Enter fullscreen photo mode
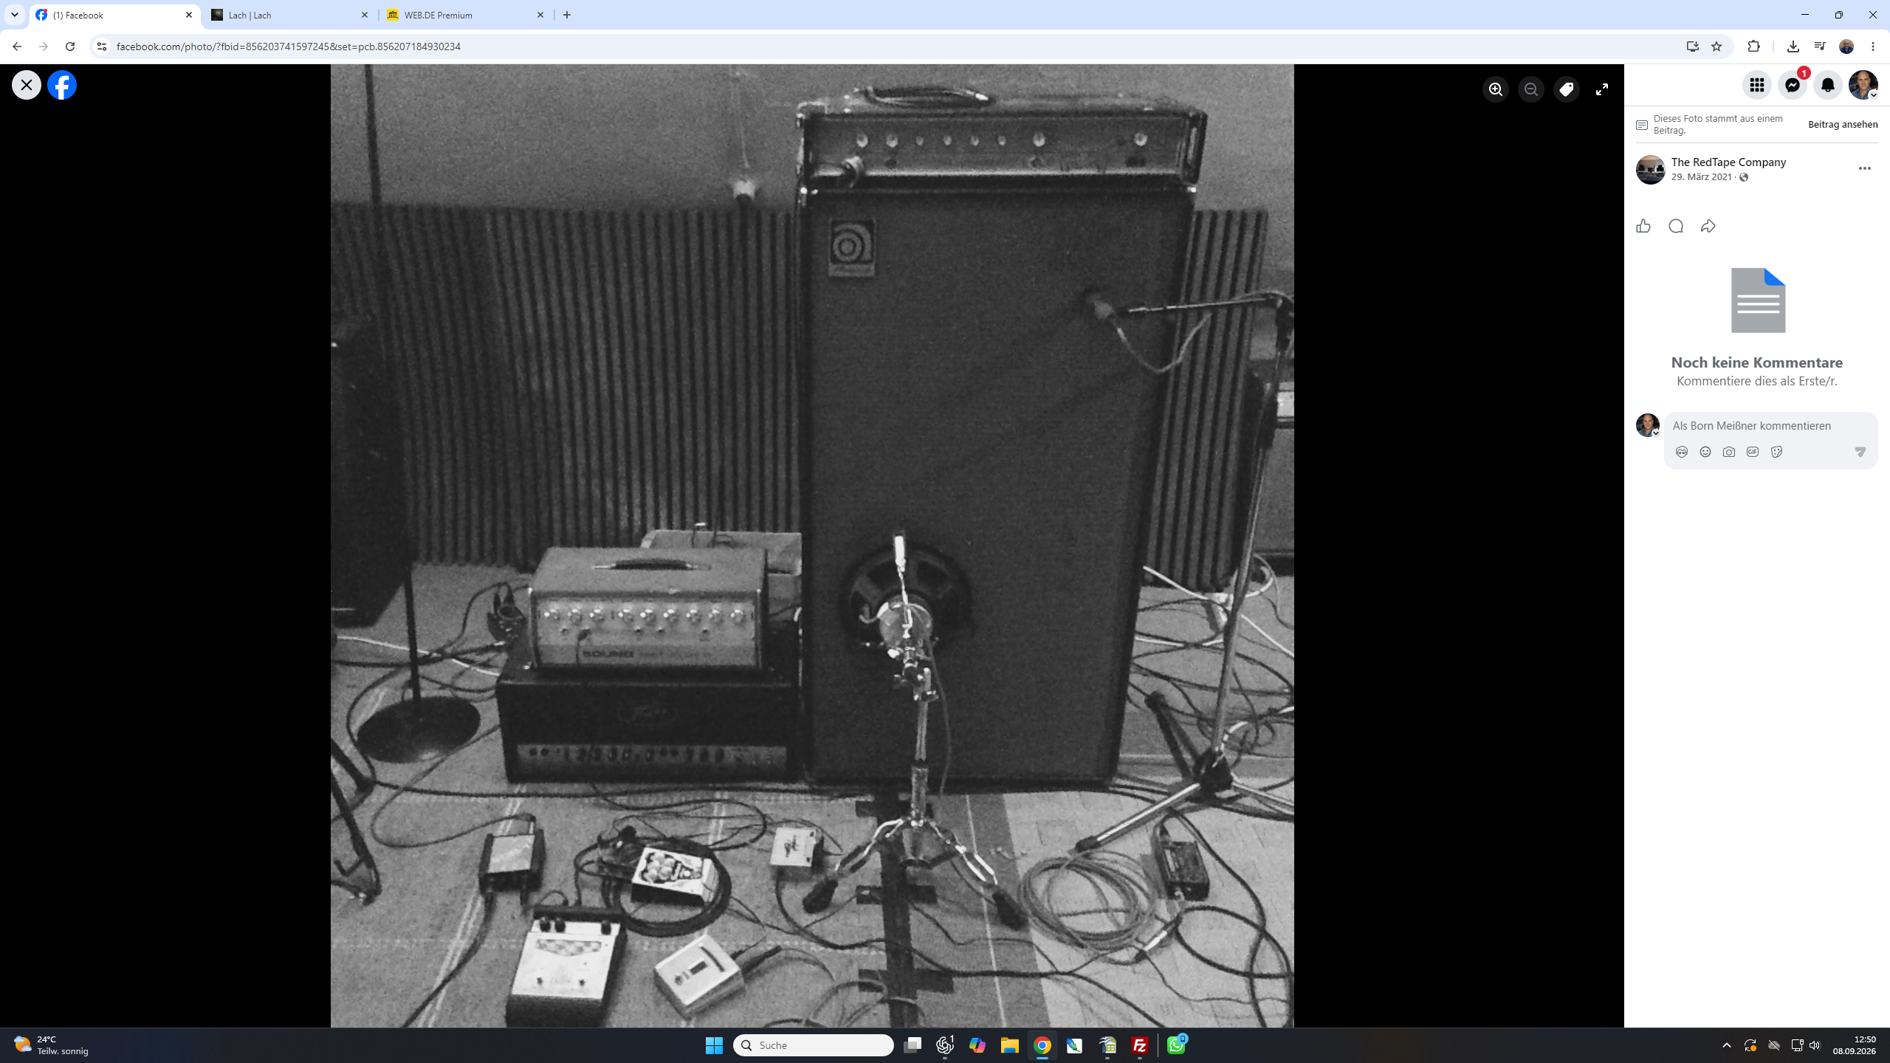This screenshot has width=1890, height=1063. coord(1602,89)
